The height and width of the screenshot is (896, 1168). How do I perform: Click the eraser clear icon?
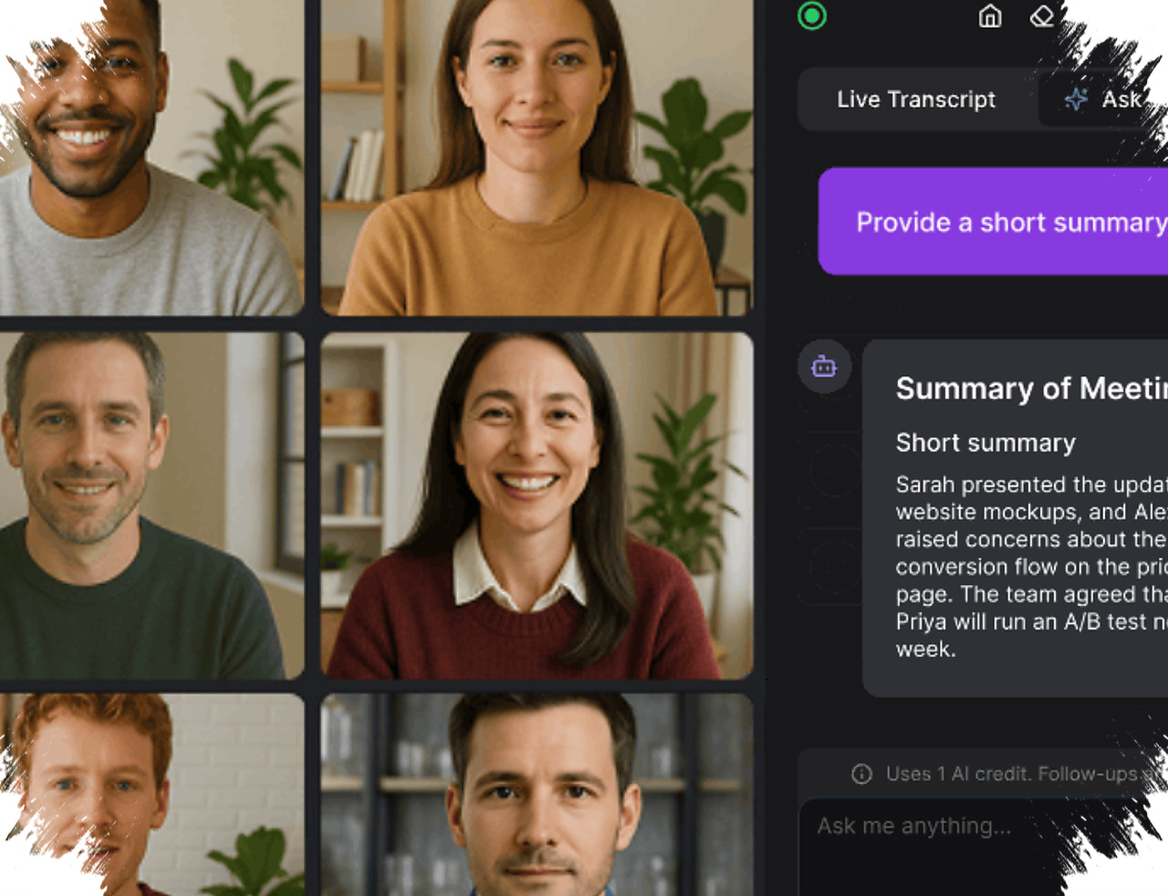point(1042,16)
